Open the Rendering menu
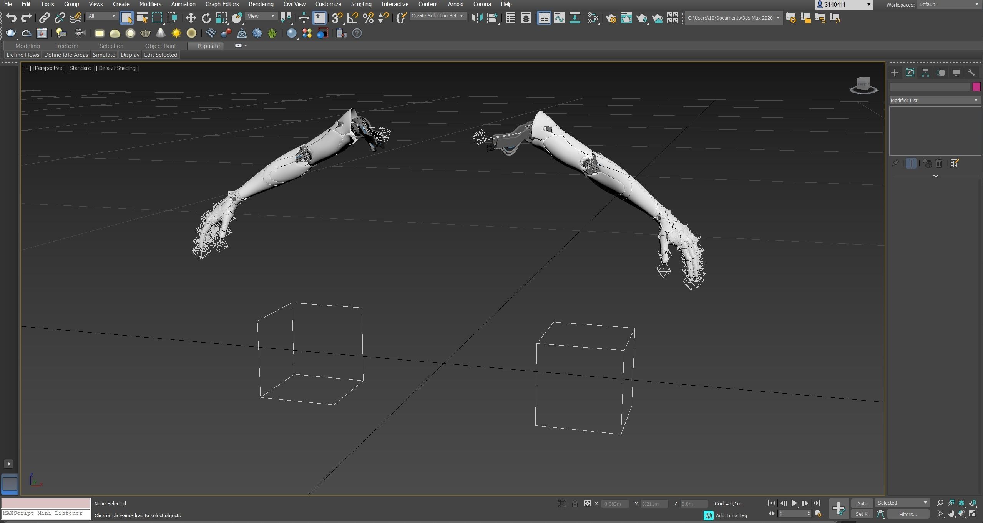Image resolution: width=983 pixels, height=523 pixels. [261, 4]
